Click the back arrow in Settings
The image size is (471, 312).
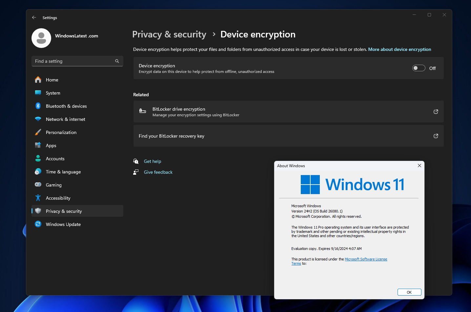34,17
